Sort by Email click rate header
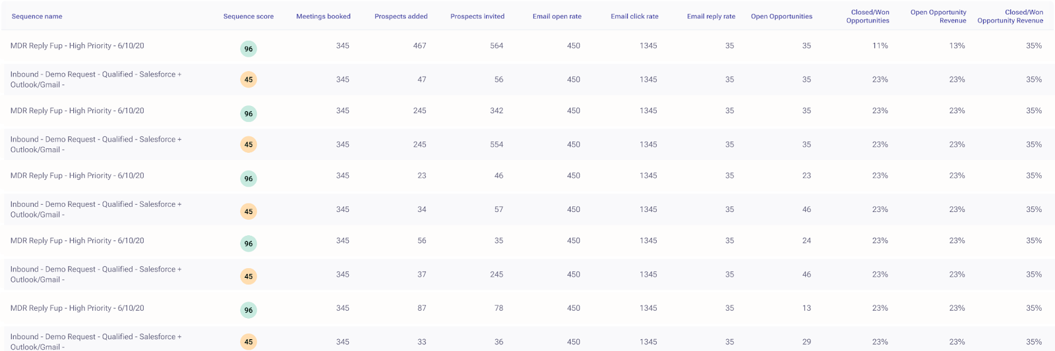1055x351 pixels. 634,16
